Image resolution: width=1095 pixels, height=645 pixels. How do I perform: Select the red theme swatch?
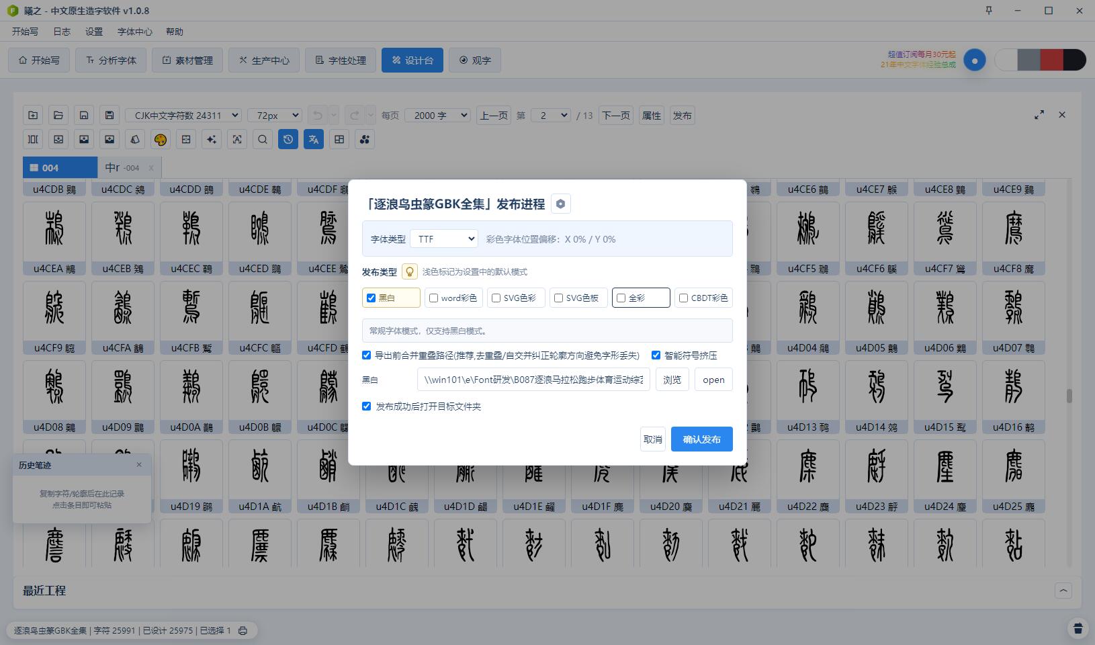click(x=1051, y=60)
